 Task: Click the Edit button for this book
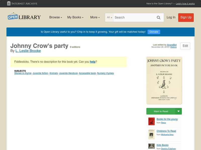pyautogui.click(x=185, y=46)
